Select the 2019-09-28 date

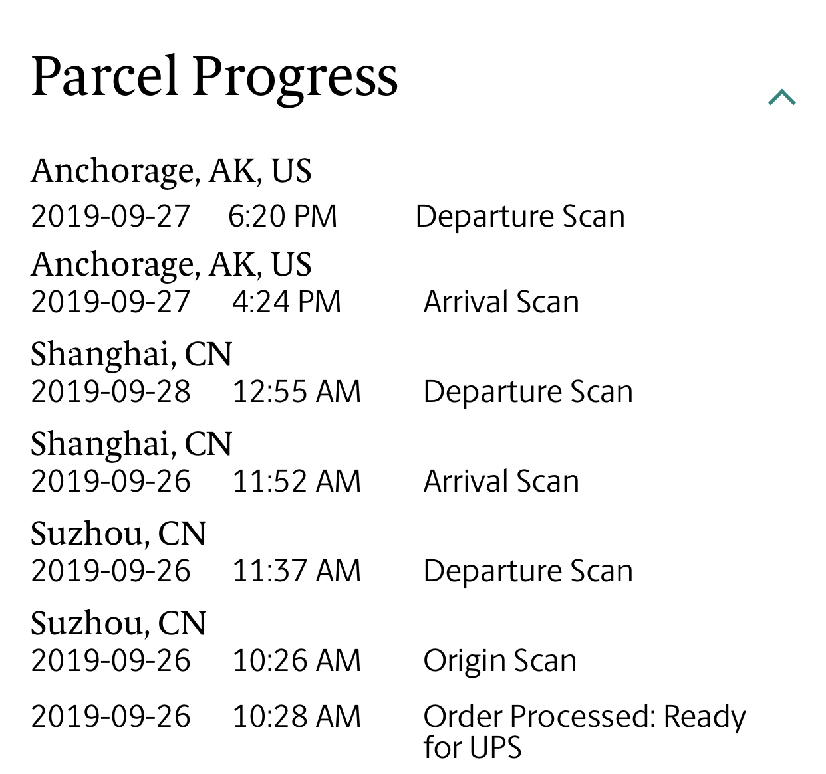(110, 392)
